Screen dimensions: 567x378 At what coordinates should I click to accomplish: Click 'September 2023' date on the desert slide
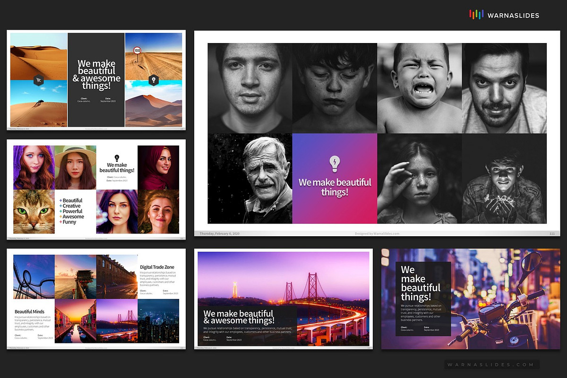(108, 101)
